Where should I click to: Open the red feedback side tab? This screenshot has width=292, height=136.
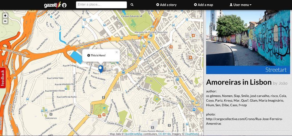click(x=3, y=78)
